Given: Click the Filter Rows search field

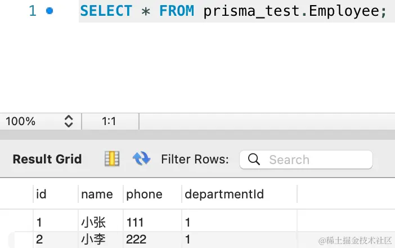Looking at the screenshot, I should pos(306,160).
